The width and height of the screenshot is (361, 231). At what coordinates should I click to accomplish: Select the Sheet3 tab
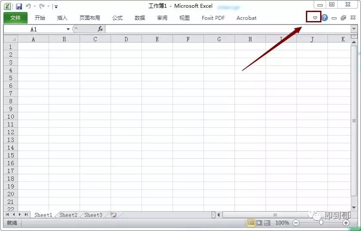coord(93,215)
